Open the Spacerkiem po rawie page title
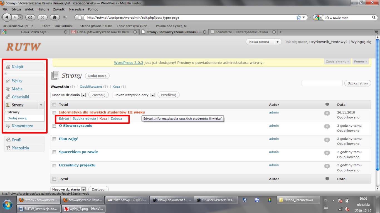 (78, 152)
